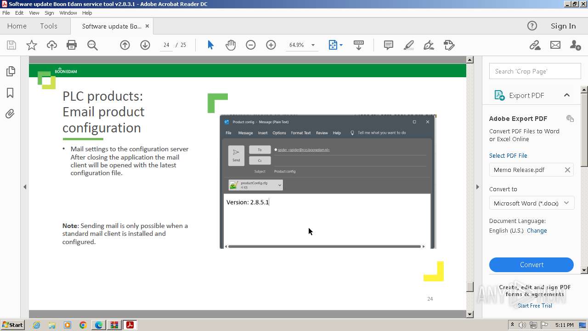Open the File menu
588x331 pixels.
(x=6, y=13)
